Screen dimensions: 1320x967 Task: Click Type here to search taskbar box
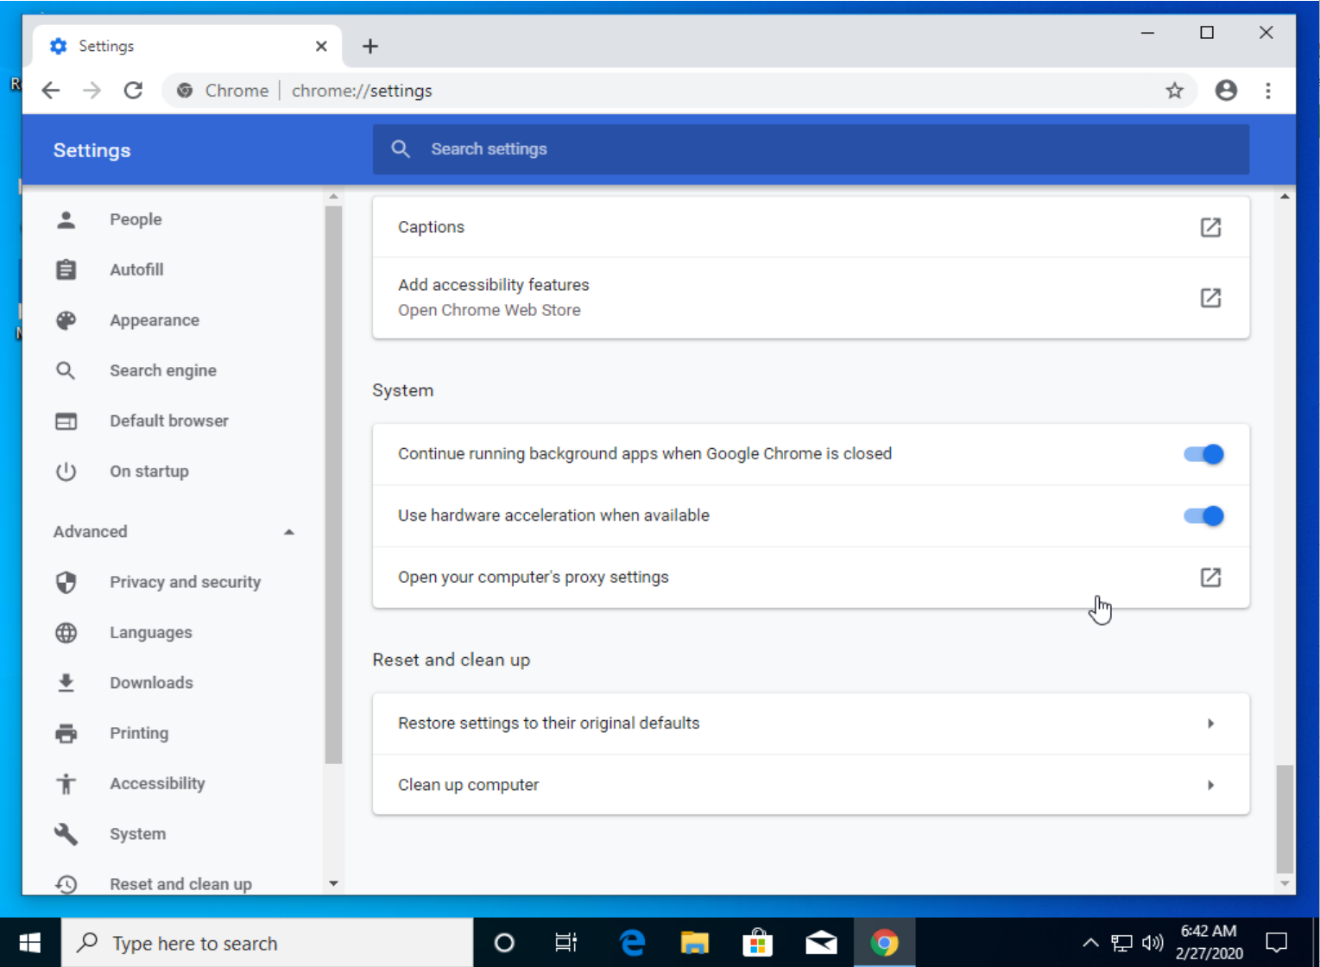click(268, 943)
